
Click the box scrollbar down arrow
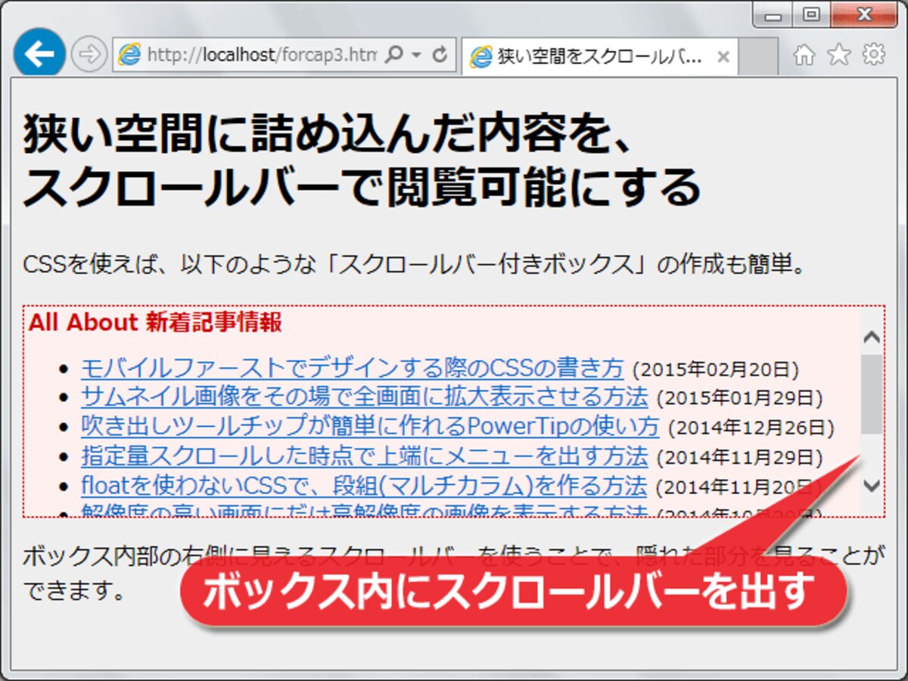tap(872, 485)
